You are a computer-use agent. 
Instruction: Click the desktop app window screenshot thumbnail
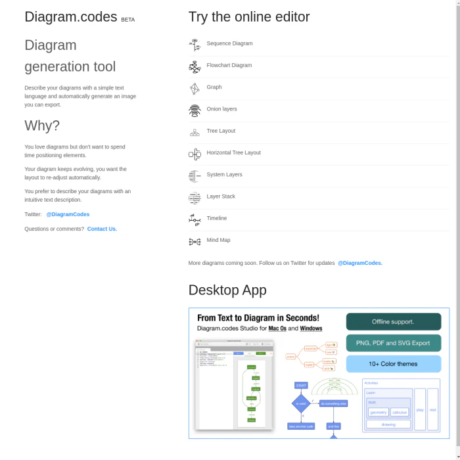coord(234,384)
